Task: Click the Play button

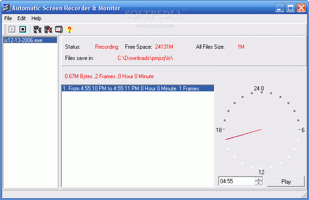Action: (x=286, y=181)
